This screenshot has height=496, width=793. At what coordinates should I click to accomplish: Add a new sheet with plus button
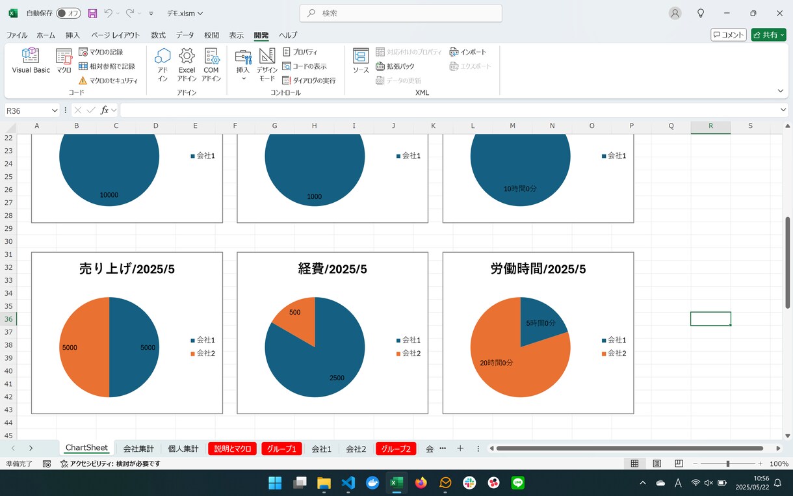(460, 449)
